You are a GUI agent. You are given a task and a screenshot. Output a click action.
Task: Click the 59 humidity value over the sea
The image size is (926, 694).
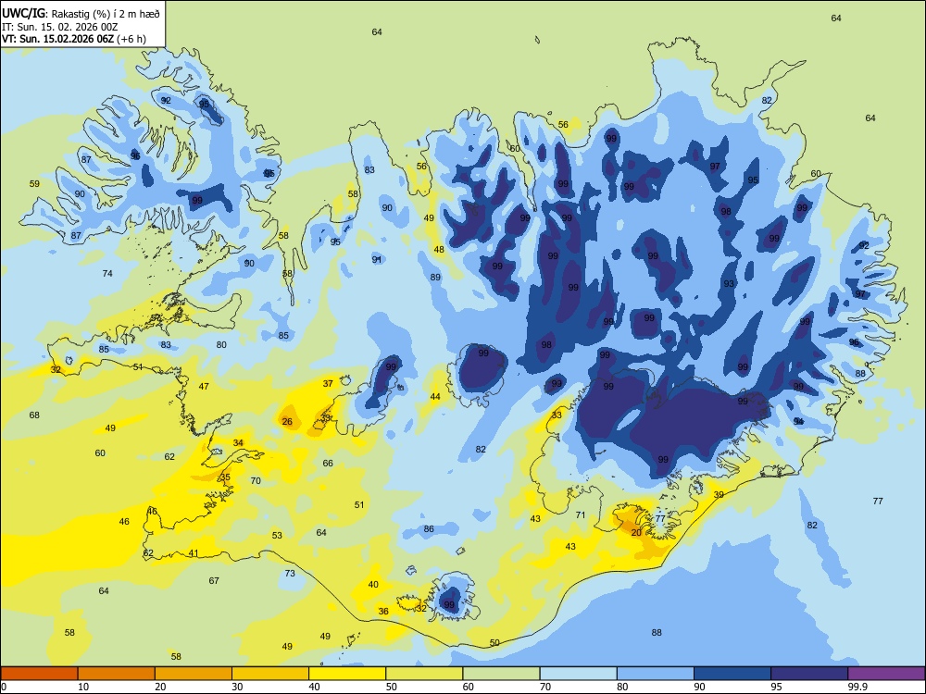tap(35, 183)
